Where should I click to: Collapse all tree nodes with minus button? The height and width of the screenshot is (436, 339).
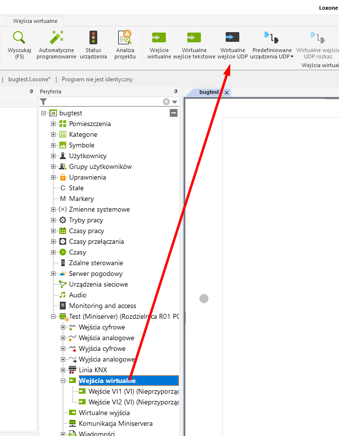[x=174, y=113]
